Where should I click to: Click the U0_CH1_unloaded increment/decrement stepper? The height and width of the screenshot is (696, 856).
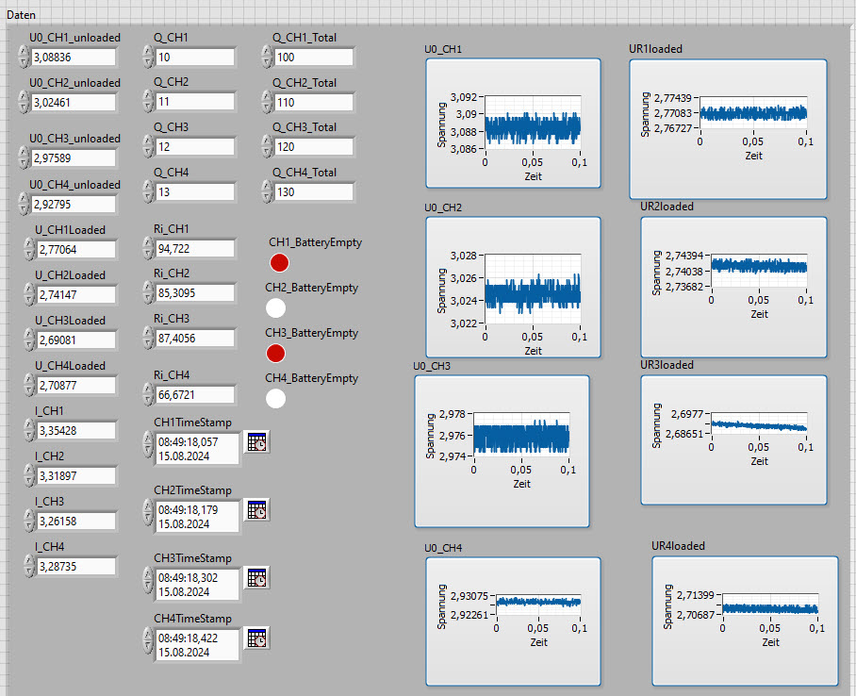tap(24, 57)
